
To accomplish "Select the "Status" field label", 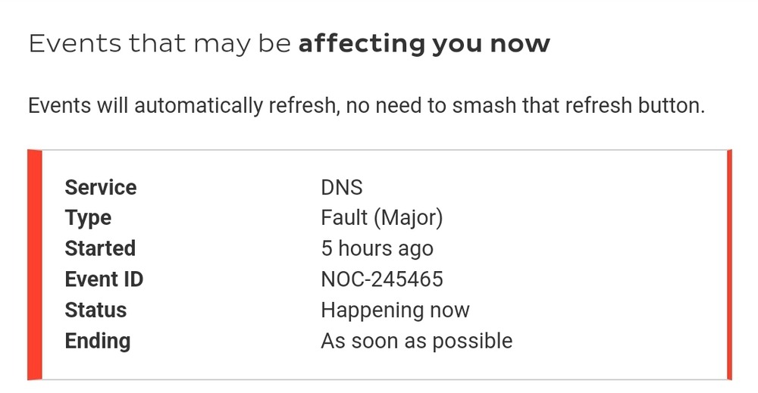I will (96, 310).
